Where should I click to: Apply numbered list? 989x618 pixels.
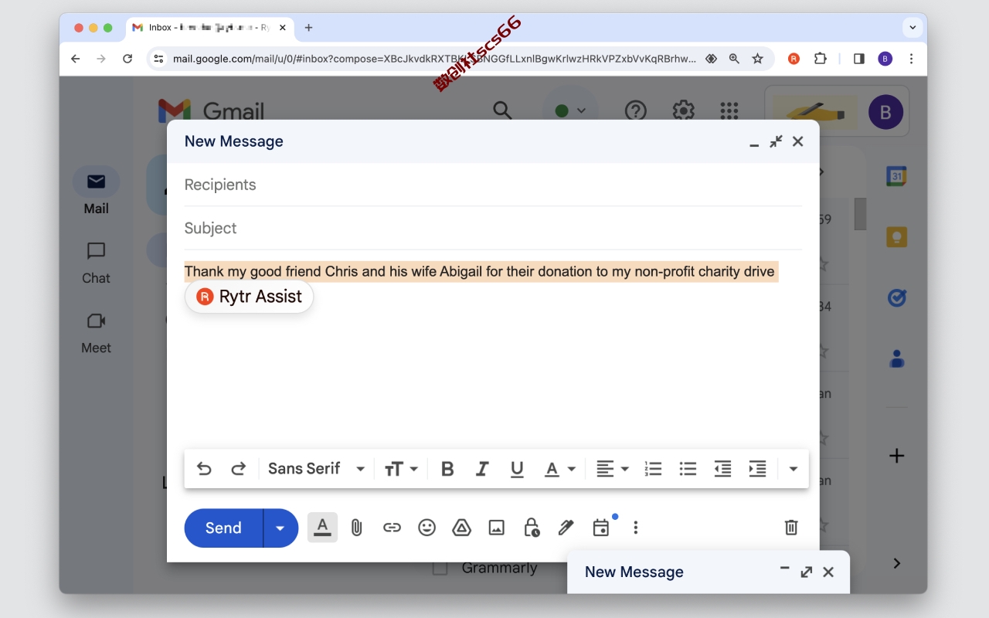(x=653, y=468)
